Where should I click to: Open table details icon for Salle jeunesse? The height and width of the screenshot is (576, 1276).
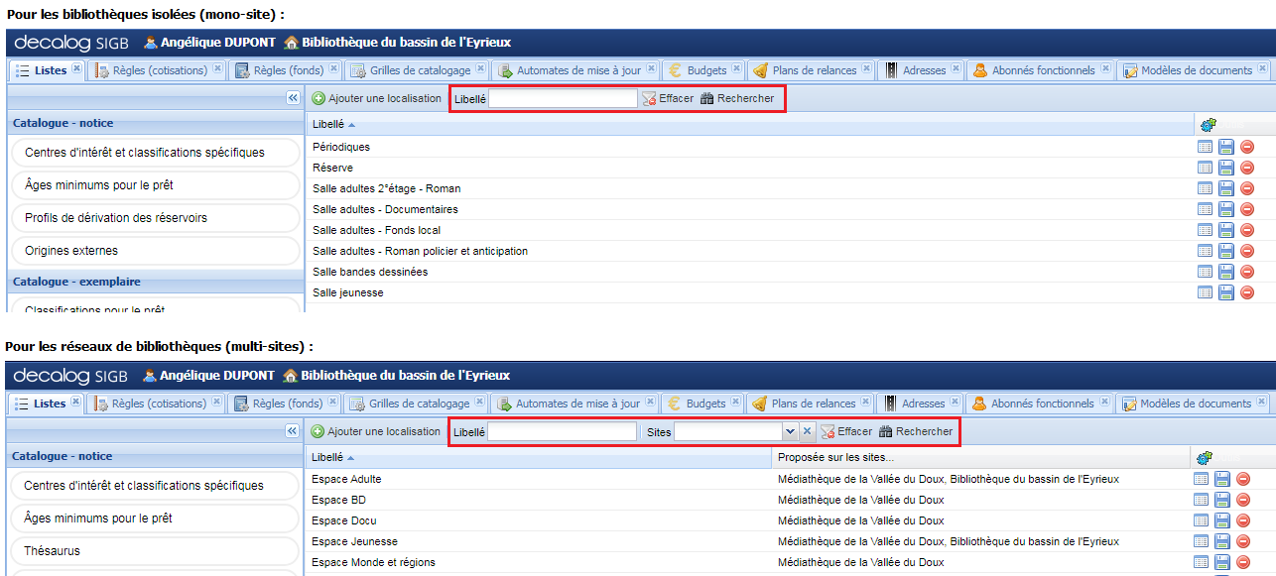coord(1206,292)
